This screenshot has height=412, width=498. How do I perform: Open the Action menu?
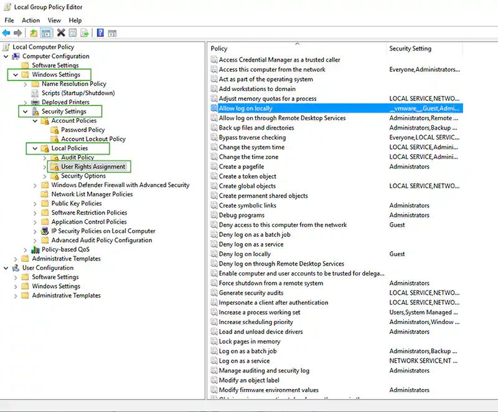click(x=31, y=21)
